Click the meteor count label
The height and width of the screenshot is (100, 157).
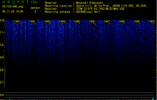[35, 8]
